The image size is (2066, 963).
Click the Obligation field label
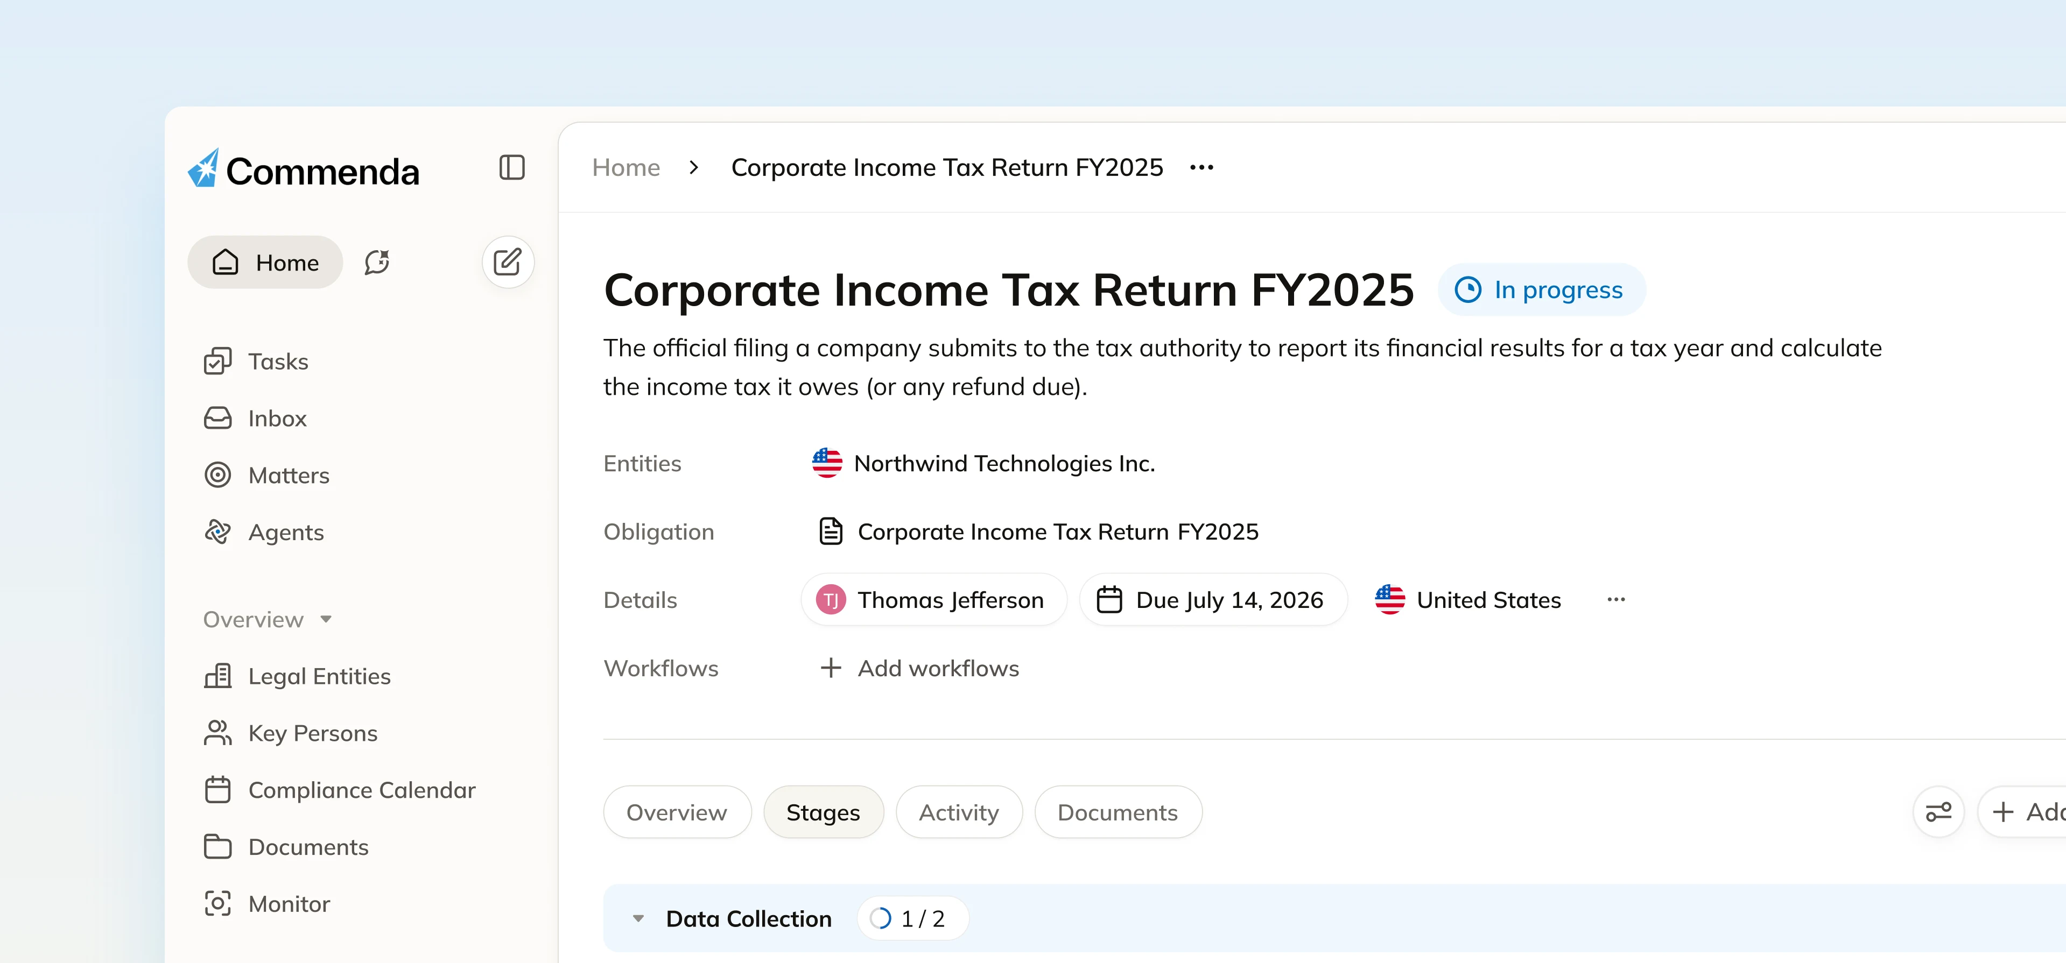659,533
